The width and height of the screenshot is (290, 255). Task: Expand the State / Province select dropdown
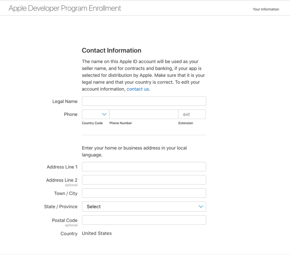click(144, 207)
